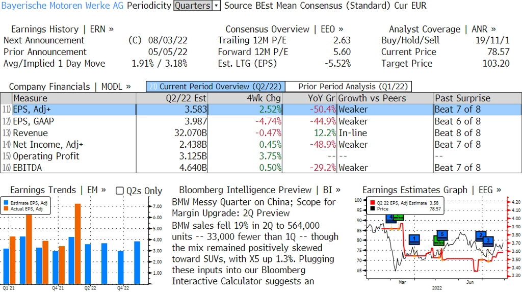This screenshot has width=522, height=292.
Task: Select the EBITDA measure row
Action: [261, 168]
